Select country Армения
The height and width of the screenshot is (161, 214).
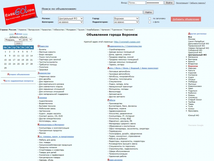tap(105, 30)
